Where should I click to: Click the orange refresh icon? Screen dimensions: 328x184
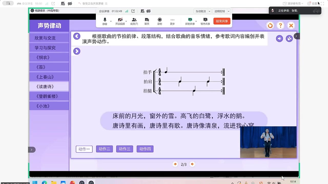tap(270, 25)
